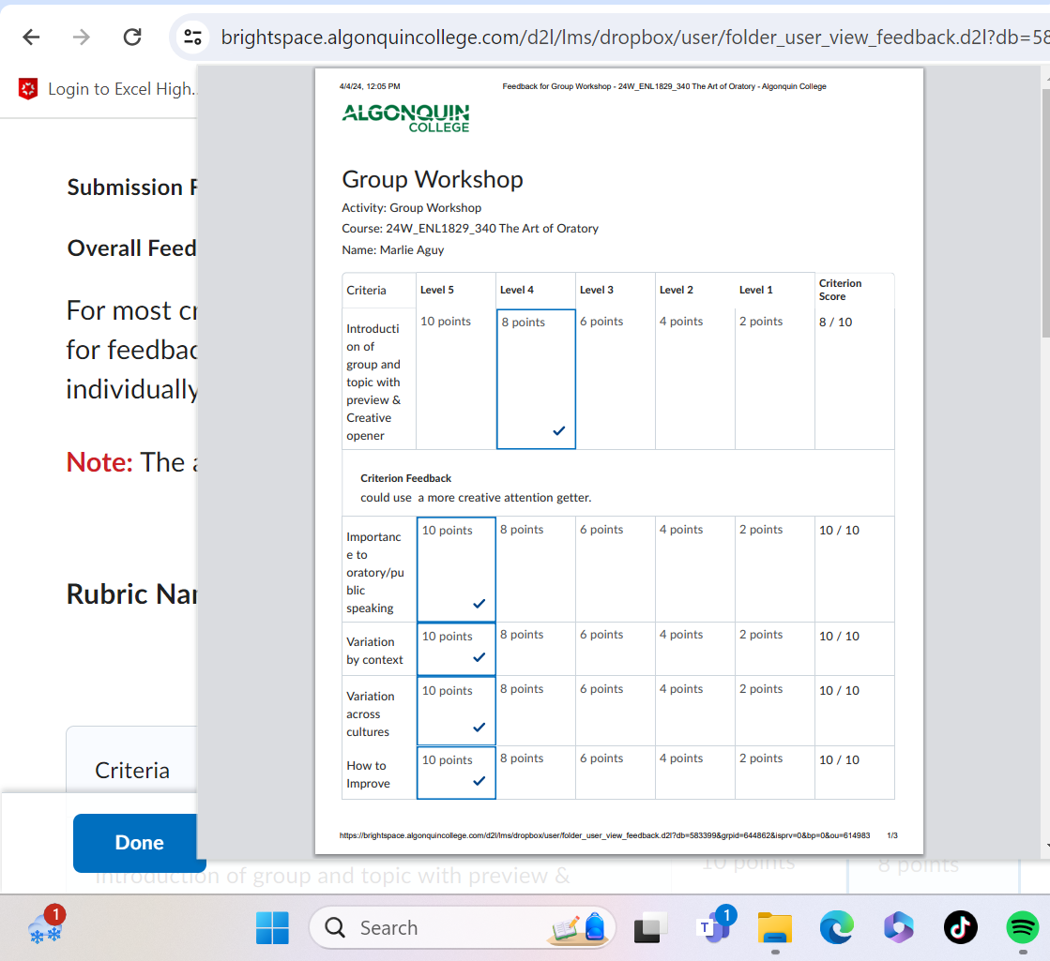This screenshot has width=1050, height=961.
Task: Click the 'Importance to oratory/public speaking' label
Action: click(x=375, y=572)
